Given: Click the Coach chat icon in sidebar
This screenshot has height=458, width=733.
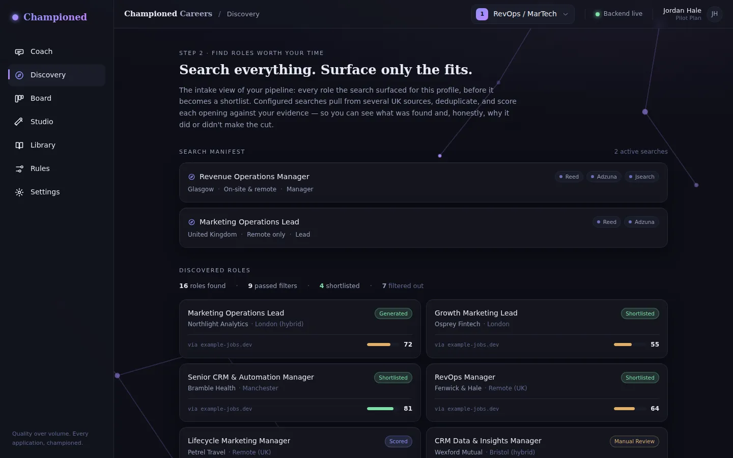Looking at the screenshot, I should [x=19, y=52].
